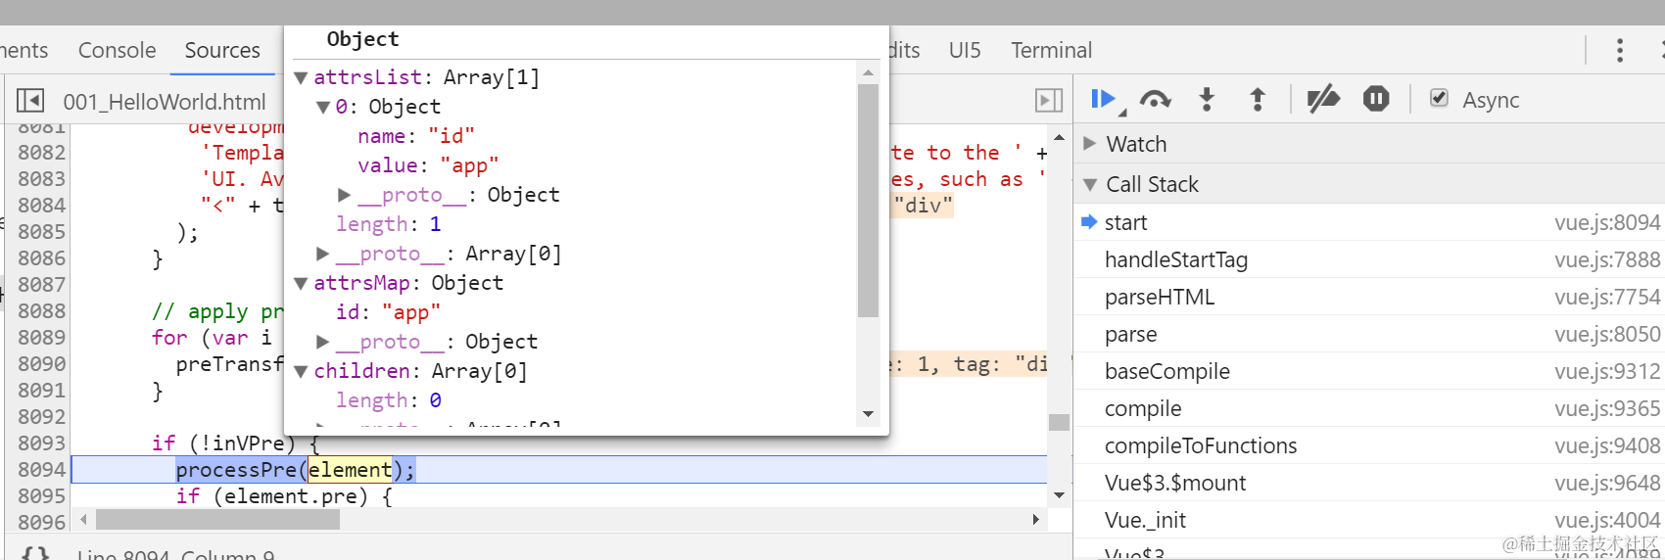Open vue.js:9312 source link
Viewport: 1665px width, 560px height.
pos(1607,371)
